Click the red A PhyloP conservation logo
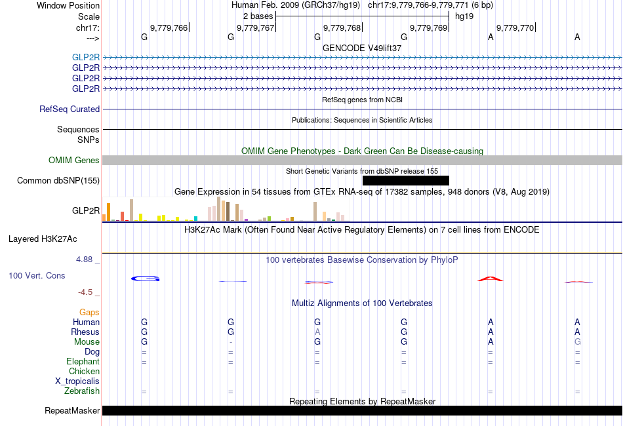623x426 pixels. click(491, 279)
